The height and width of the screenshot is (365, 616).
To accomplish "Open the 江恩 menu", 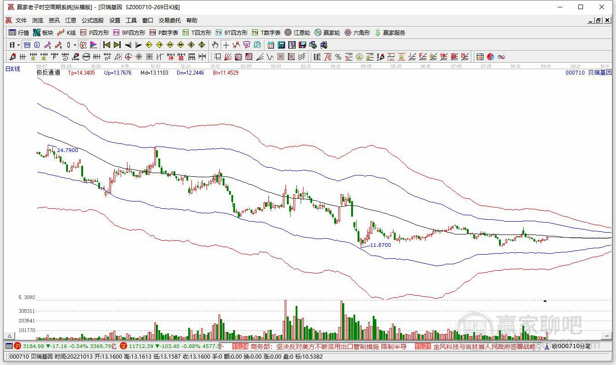I will click(x=71, y=21).
